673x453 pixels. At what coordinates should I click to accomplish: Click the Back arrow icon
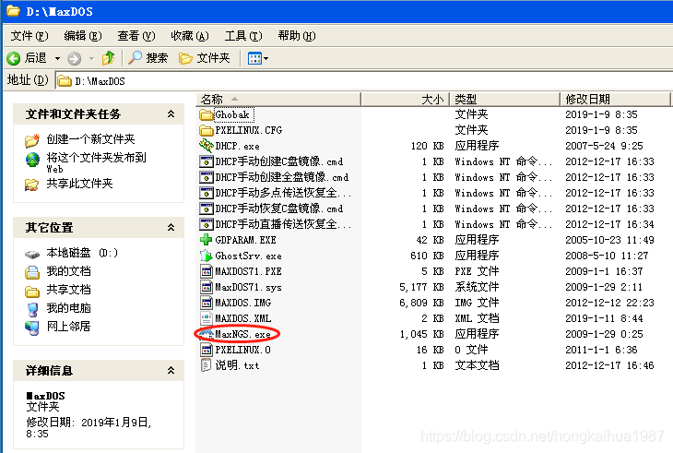pyautogui.click(x=13, y=58)
